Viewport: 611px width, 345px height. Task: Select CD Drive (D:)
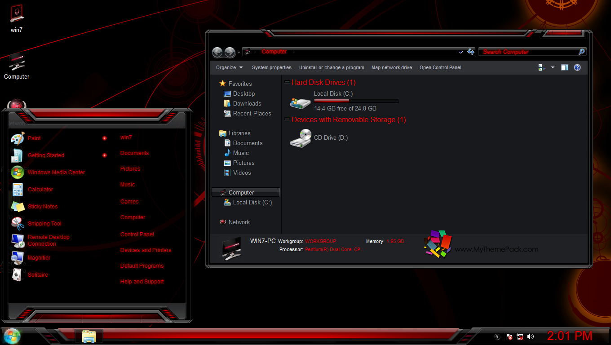pyautogui.click(x=319, y=138)
